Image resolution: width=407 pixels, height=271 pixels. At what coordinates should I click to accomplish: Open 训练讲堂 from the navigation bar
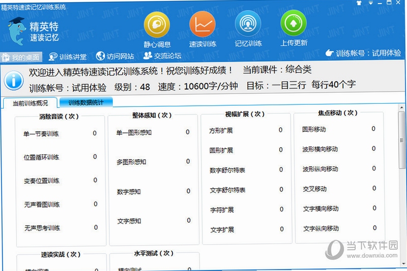(x=68, y=56)
